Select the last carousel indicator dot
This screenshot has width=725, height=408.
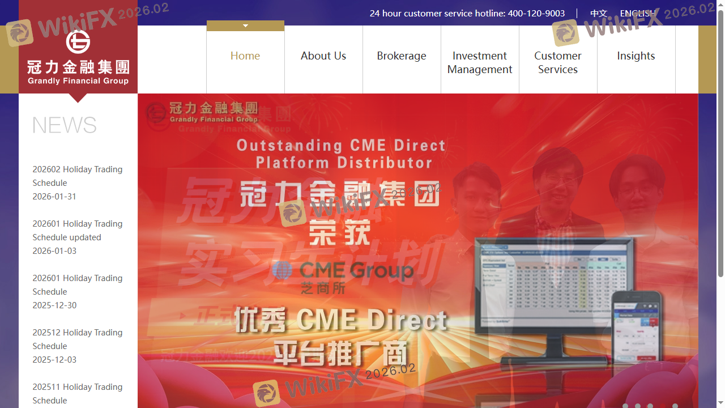(x=675, y=406)
